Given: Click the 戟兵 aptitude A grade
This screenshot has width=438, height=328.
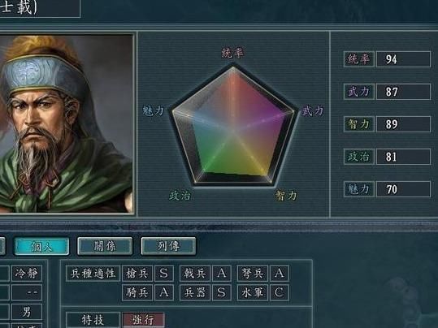Looking at the screenshot, I should coord(222,273).
